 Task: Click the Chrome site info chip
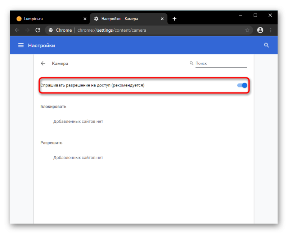click(x=60, y=30)
